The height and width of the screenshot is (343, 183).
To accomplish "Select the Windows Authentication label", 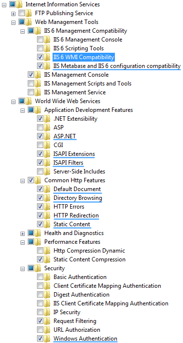I will (85, 339).
